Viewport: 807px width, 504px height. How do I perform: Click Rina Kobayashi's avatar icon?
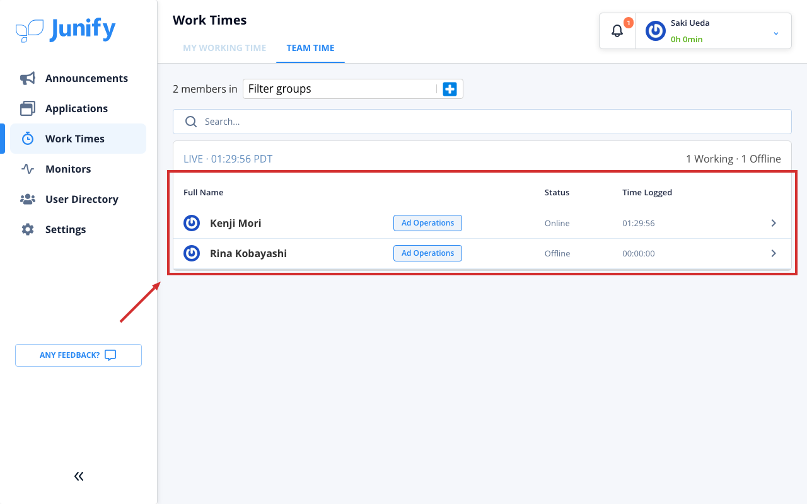coord(192,253)
